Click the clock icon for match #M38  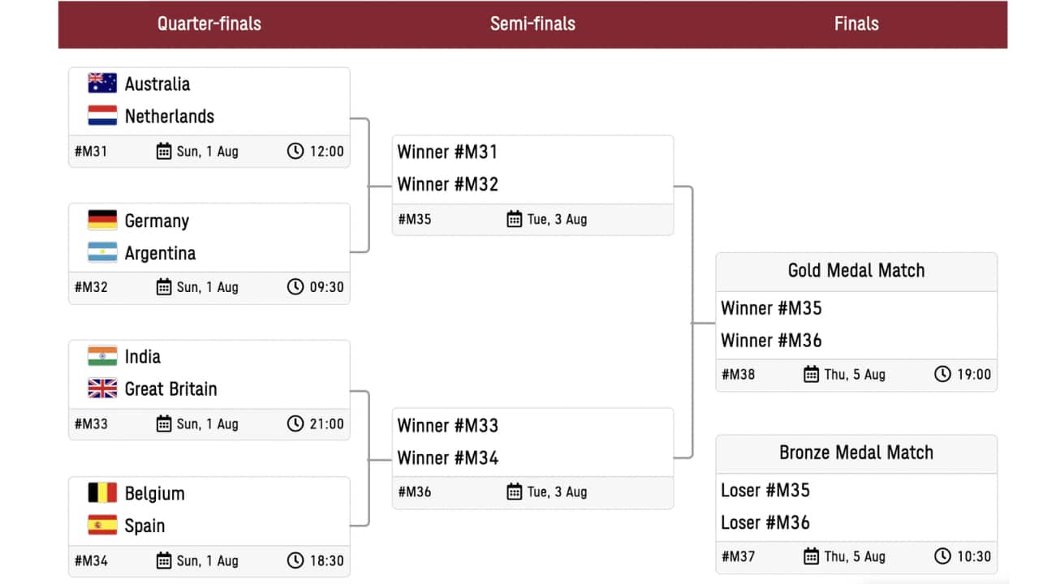(x=942, y=374)
